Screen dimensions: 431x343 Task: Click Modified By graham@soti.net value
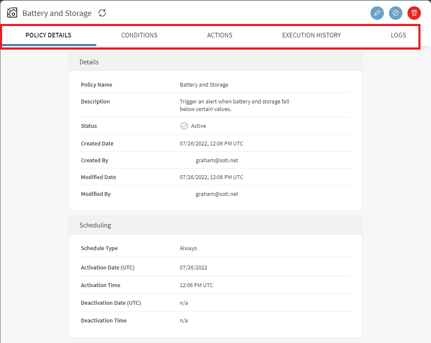click(x=217, y=194)
